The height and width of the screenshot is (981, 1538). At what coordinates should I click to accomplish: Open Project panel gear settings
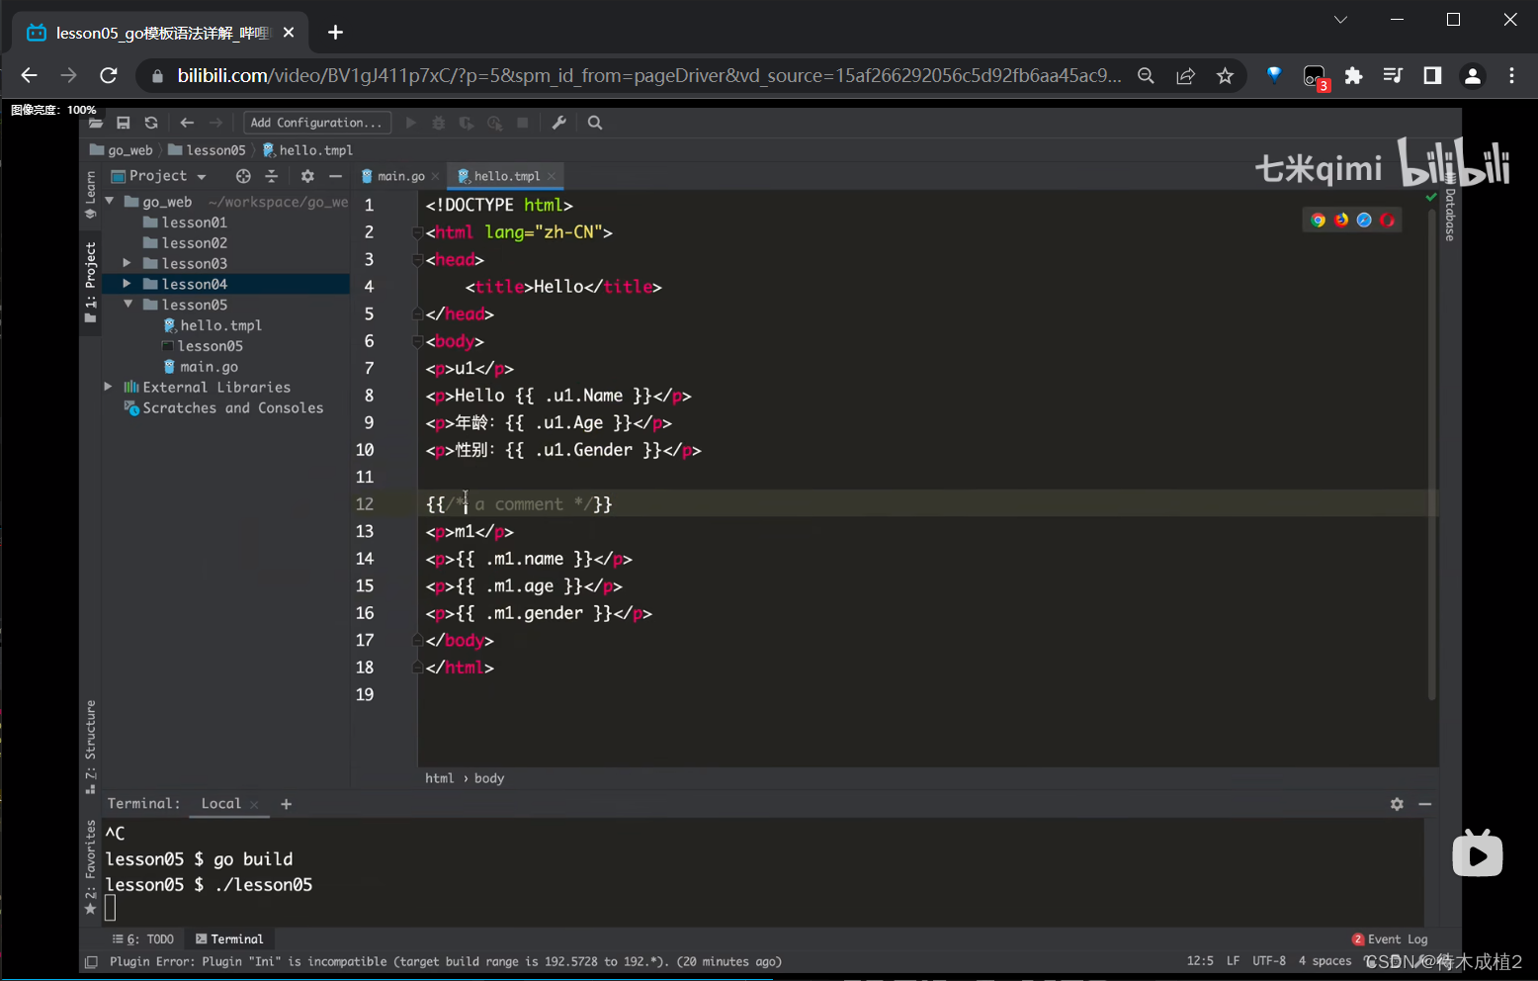coord(307,176)
